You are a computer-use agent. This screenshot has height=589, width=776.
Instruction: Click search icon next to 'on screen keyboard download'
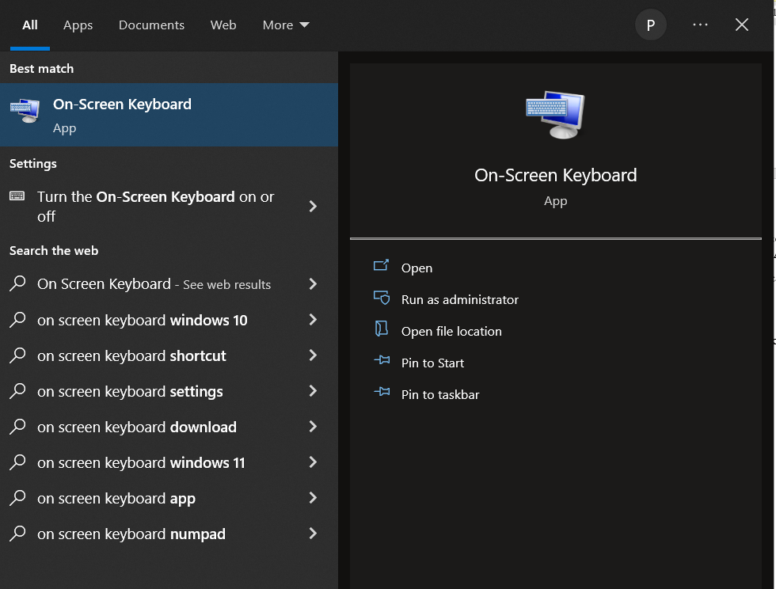[17, 426]
